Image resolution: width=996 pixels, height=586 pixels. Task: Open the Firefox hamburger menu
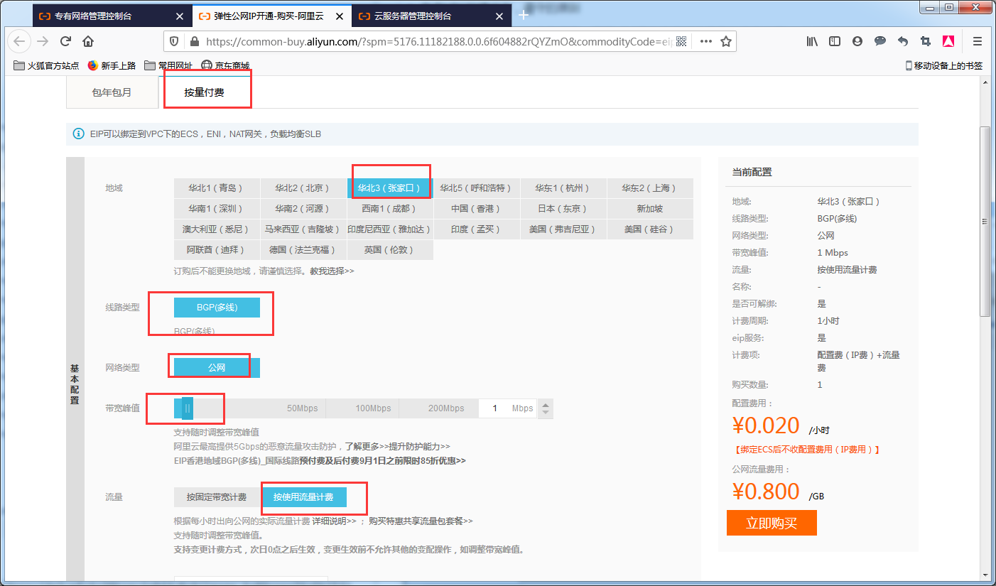pyautogui.click(x=975, y=41)
